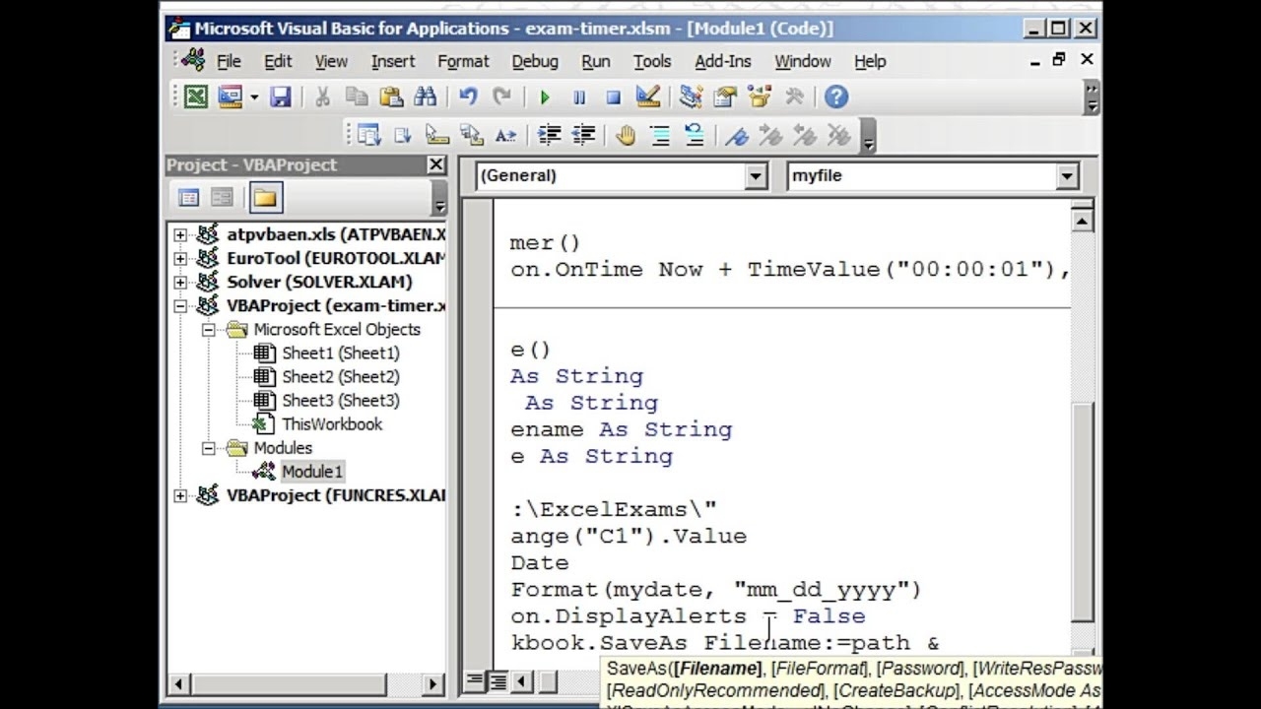The image size is (1261, 709).
Task: Close the Project - VBAProject pane
Action: click(x=435, y=164)
